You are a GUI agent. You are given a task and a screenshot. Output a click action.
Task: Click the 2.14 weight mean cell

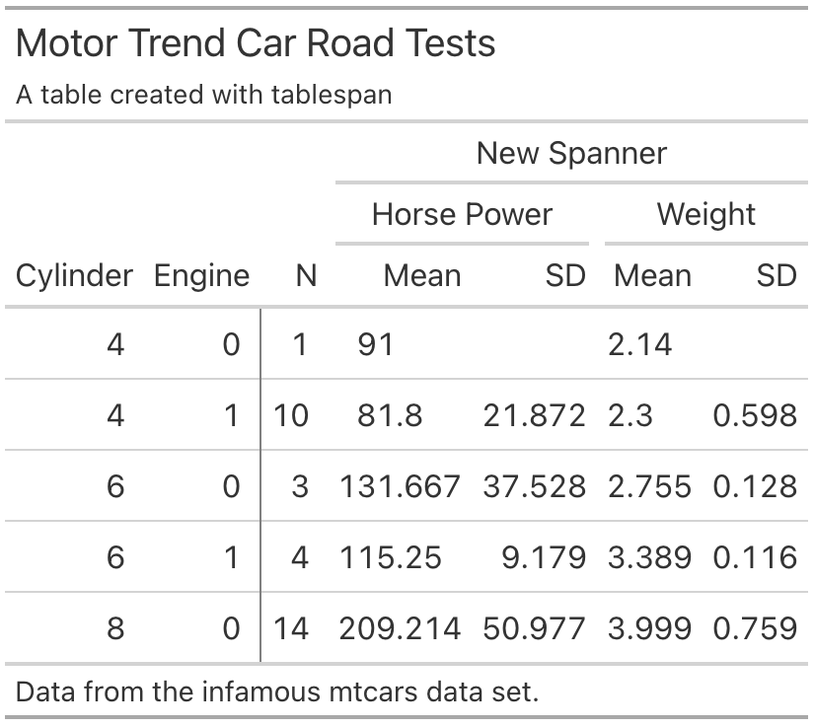[x=640, y=344]
